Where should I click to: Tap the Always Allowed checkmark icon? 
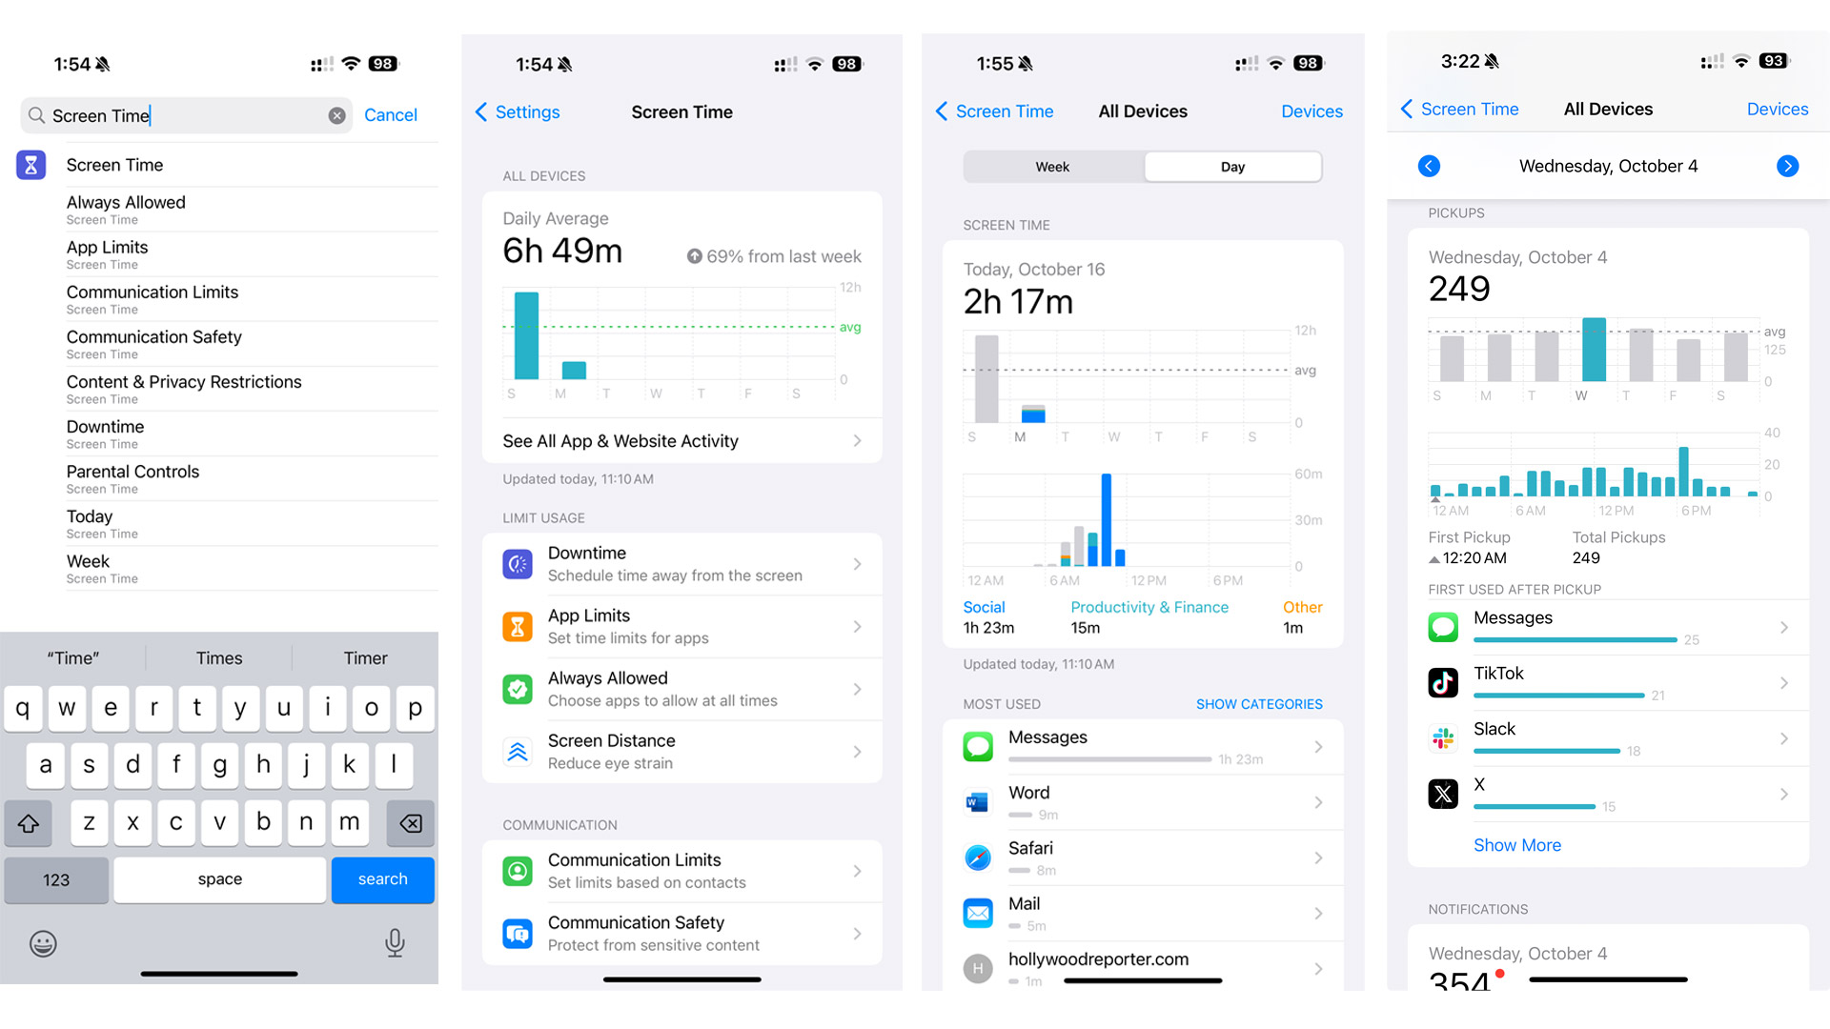pos(518,689)
